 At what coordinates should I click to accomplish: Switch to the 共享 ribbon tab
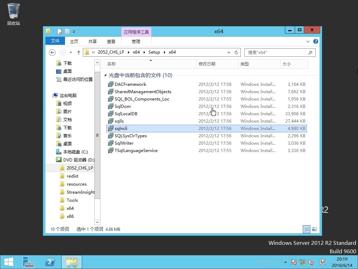(93, 41)
